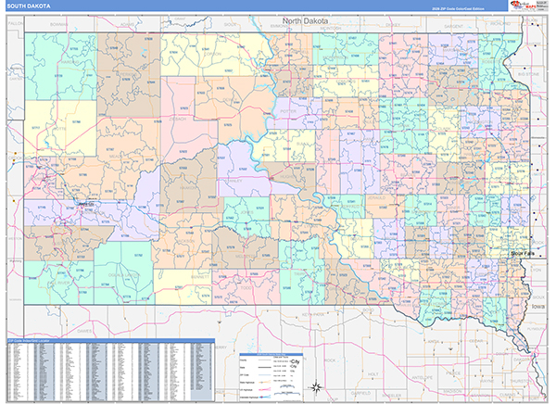Select the FALL RIVER county label

pos(59,283)
